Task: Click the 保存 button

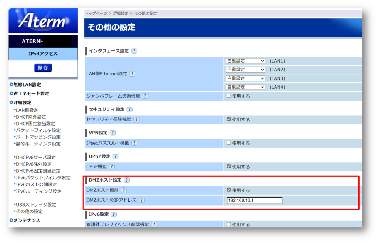Action: pyautogui.click(x=43, y=68)
